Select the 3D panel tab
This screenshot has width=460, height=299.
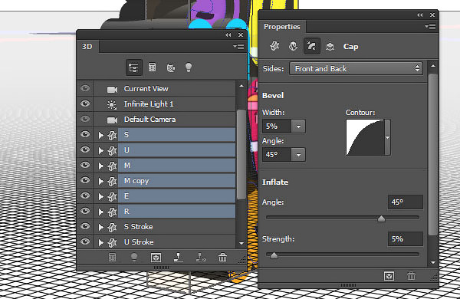click(x=87, y=47)
